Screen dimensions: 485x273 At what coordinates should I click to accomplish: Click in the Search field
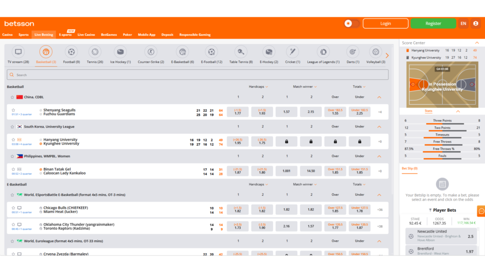point(198,75)
